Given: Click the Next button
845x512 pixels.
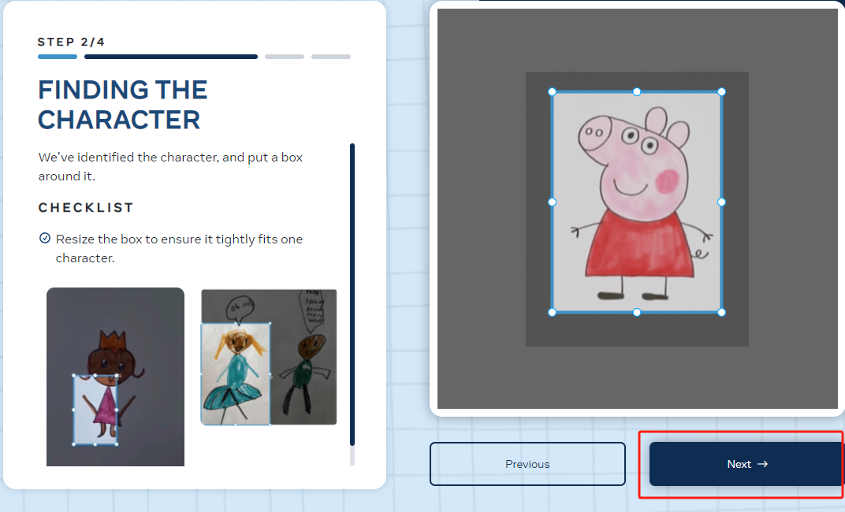Looking at the screenshot, I should coord(746,464).
